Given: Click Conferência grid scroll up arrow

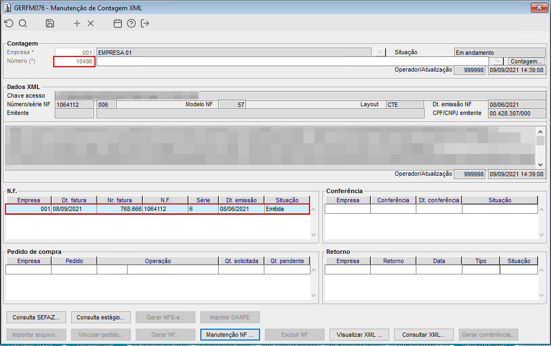Looking at the screenshot, I should [541, 209].
